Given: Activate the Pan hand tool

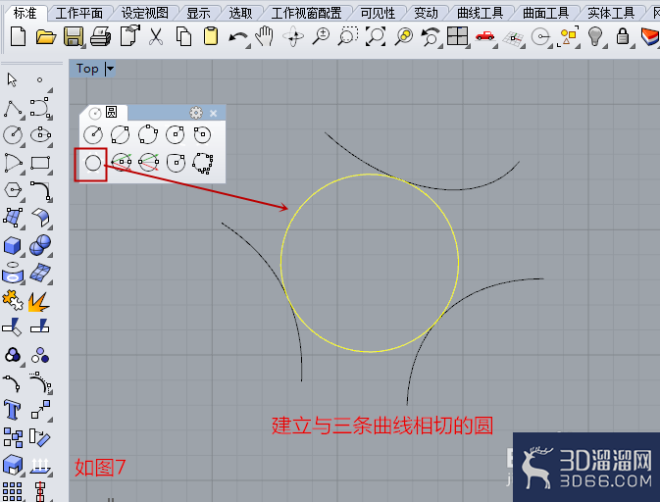Looking at the screenshot, I should pyautogui.click(x=265, y=36).
